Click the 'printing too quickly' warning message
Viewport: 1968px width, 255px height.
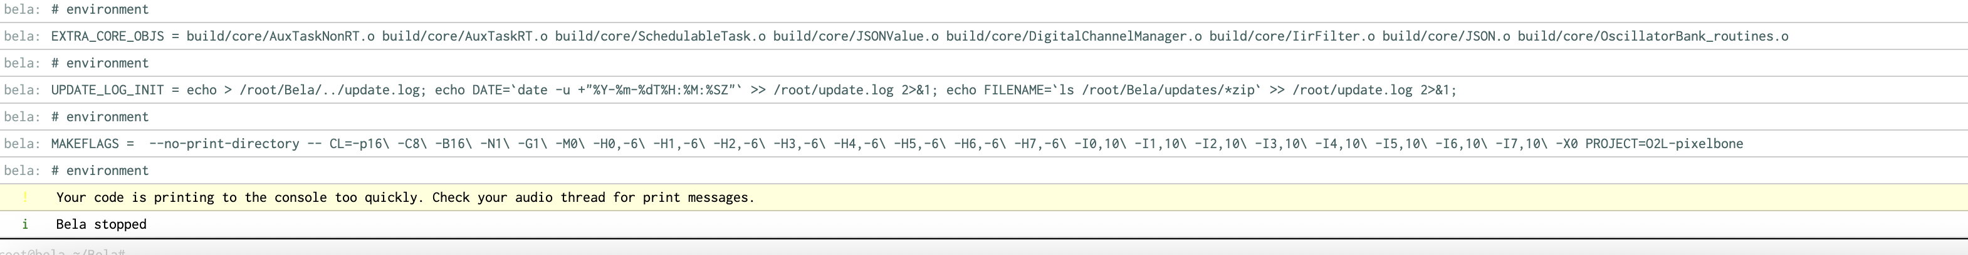click(x=405, y=197)
